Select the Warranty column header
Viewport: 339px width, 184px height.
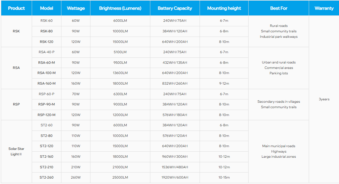click(x=324, y=8)
